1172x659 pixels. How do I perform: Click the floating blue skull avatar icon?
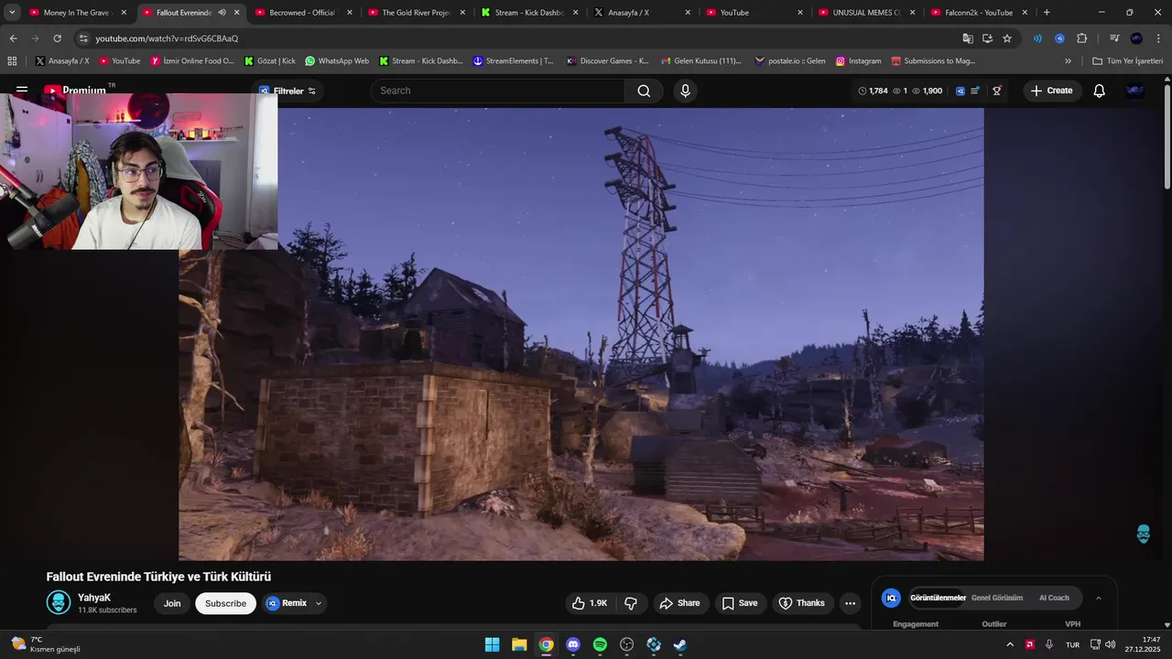1143,534
